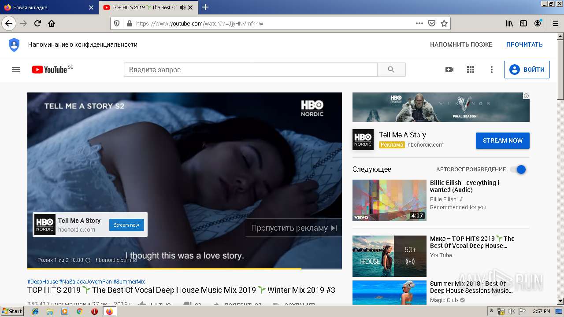Click the yellow ad progress bar

[x=164, y=268]
